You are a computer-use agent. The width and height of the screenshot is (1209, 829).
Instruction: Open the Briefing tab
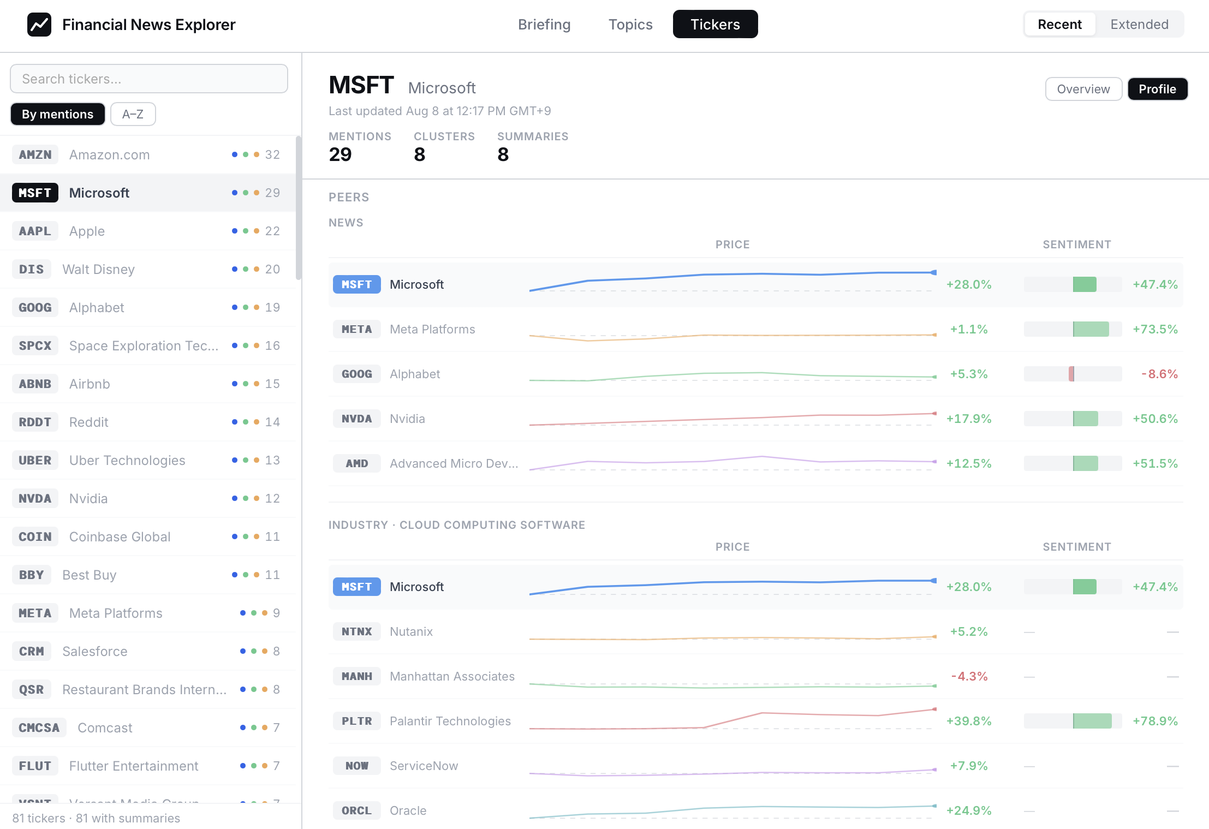pyautogui.click(x=544, y=25)
